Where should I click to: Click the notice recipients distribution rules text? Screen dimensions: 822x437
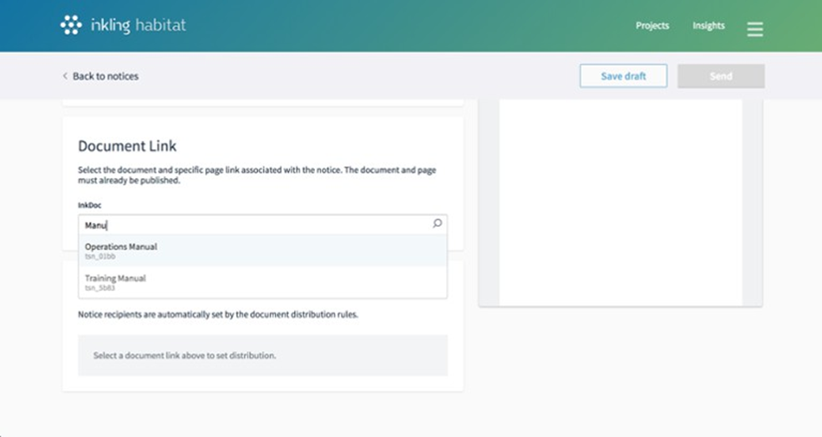point(217,315)
